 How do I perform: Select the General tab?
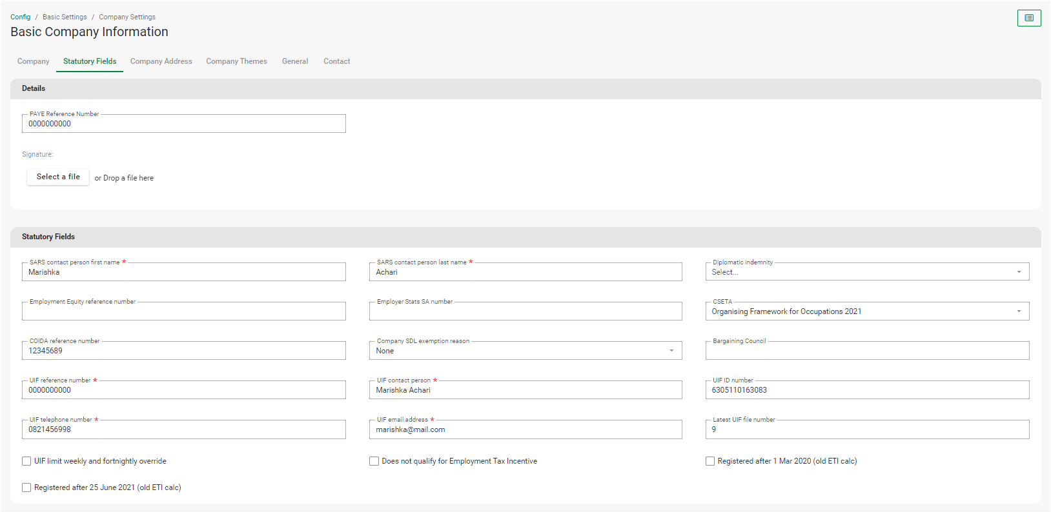[295, 61]
